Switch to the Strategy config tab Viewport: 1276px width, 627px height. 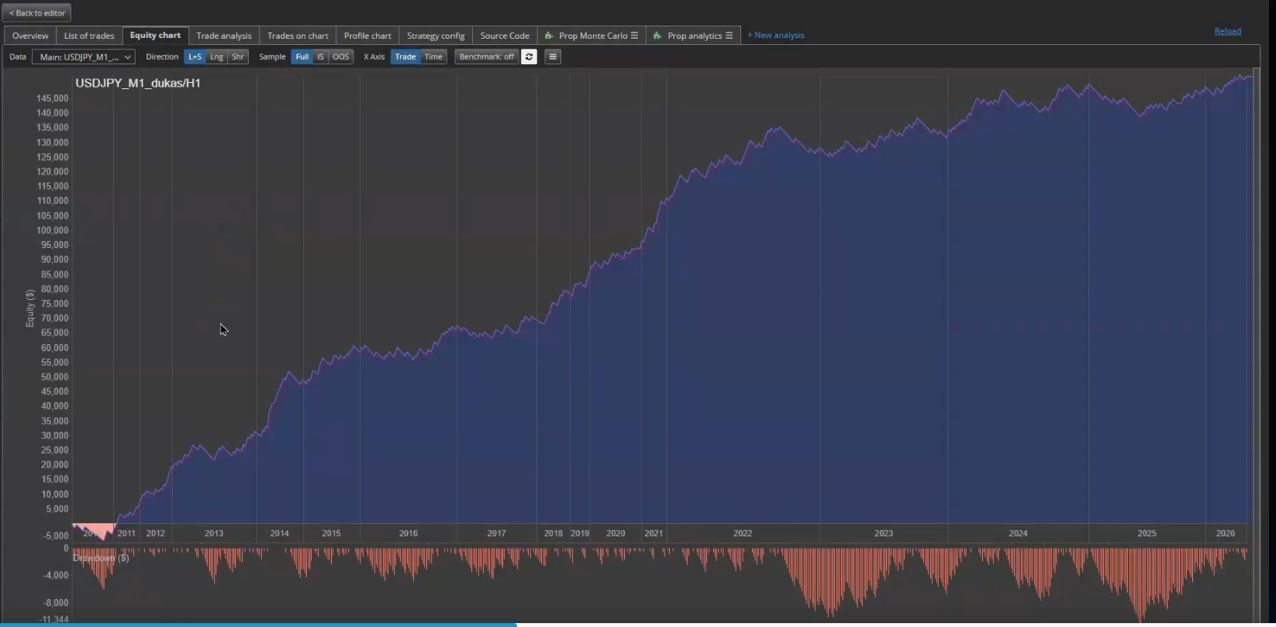436,36
